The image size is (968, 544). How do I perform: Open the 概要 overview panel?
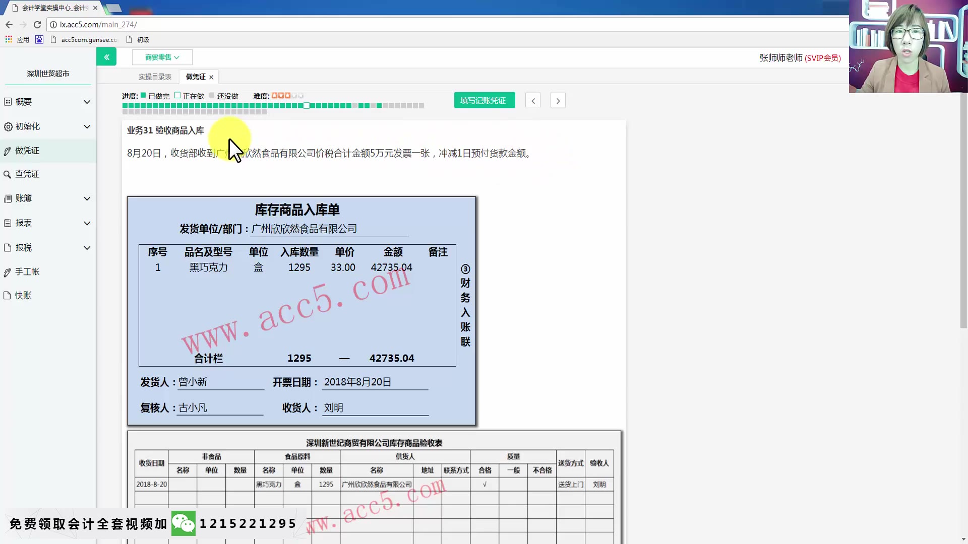pos(23,102)
